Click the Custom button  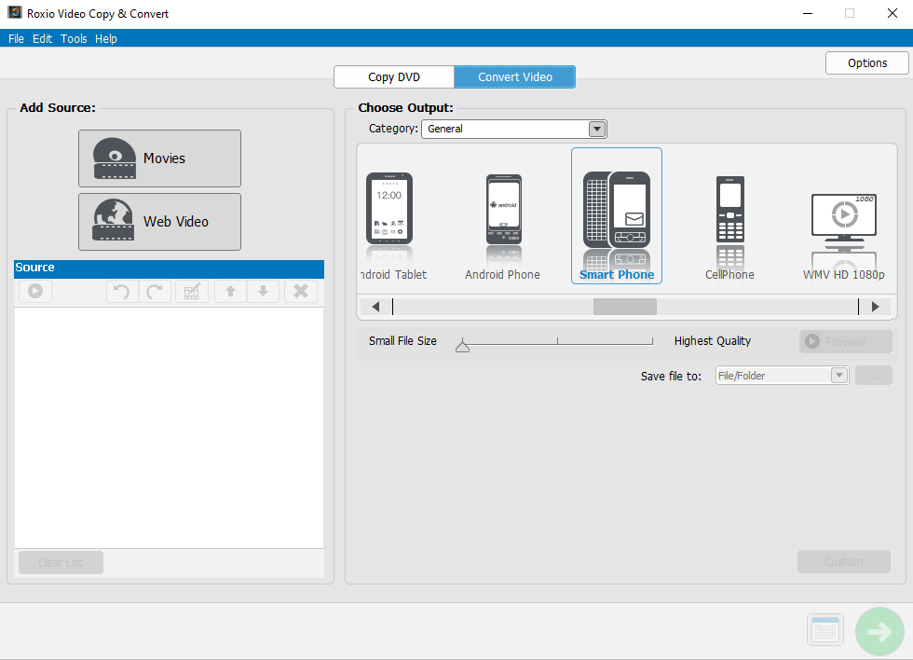point(844,561)
